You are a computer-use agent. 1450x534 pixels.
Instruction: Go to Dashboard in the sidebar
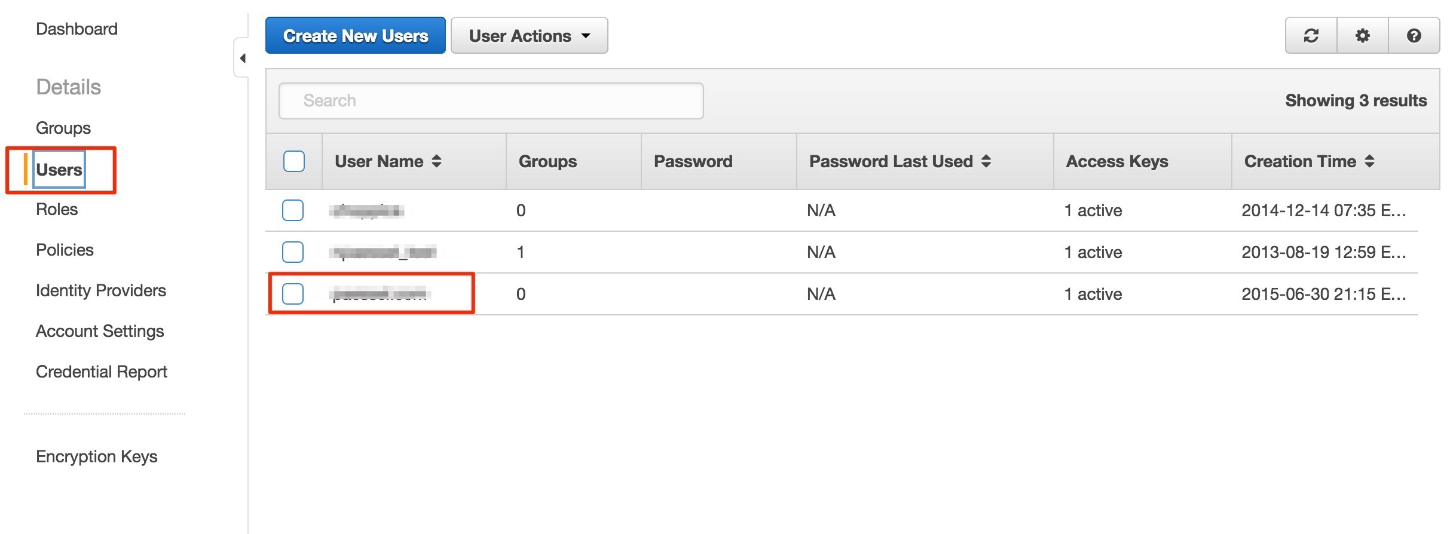(x=77, y=29)
